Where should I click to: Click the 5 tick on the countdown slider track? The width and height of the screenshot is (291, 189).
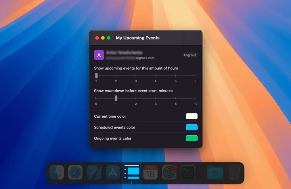(x=175, y=98)
